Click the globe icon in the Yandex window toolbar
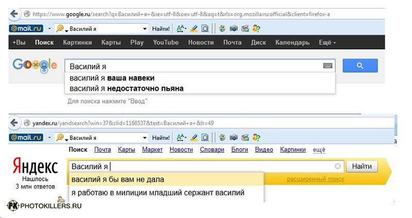Screen dimensions: 412x218 (x=222, y=137)
